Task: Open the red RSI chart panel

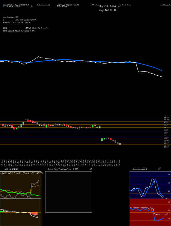Action: tap(150, 212)
